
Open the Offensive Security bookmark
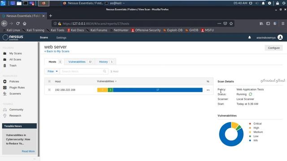pos(146,30)
